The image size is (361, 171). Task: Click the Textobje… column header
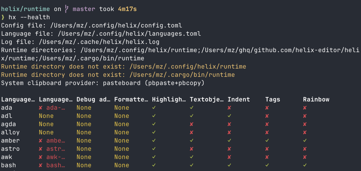[207, 100]
